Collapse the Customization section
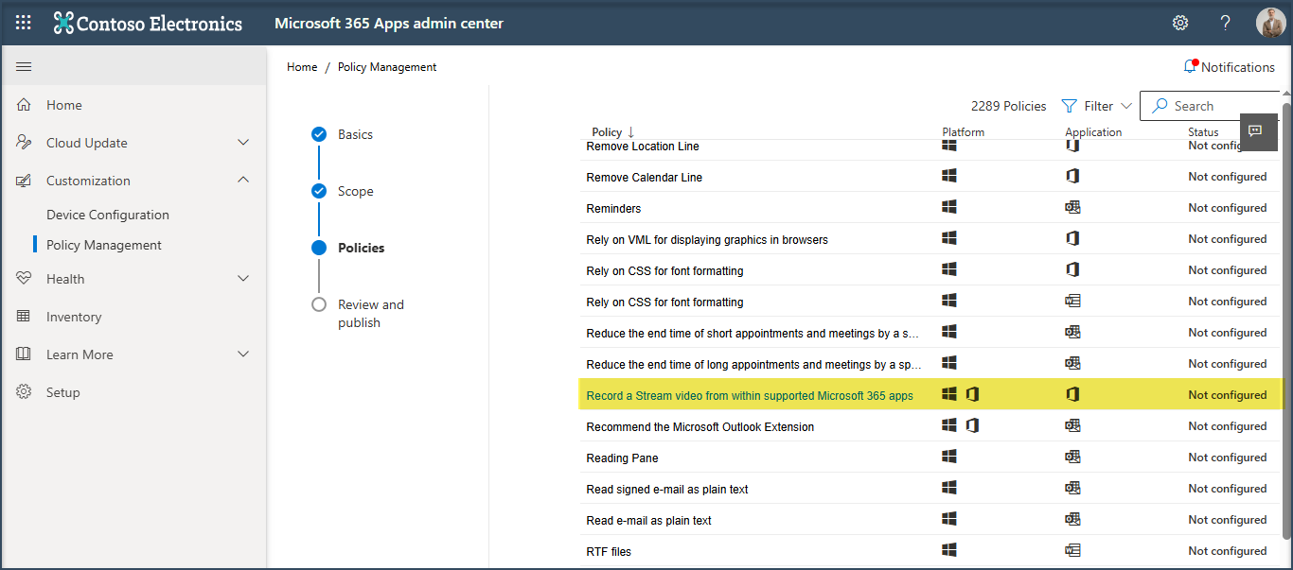This screenshot has height=570, width=1293. click(243, 181)
